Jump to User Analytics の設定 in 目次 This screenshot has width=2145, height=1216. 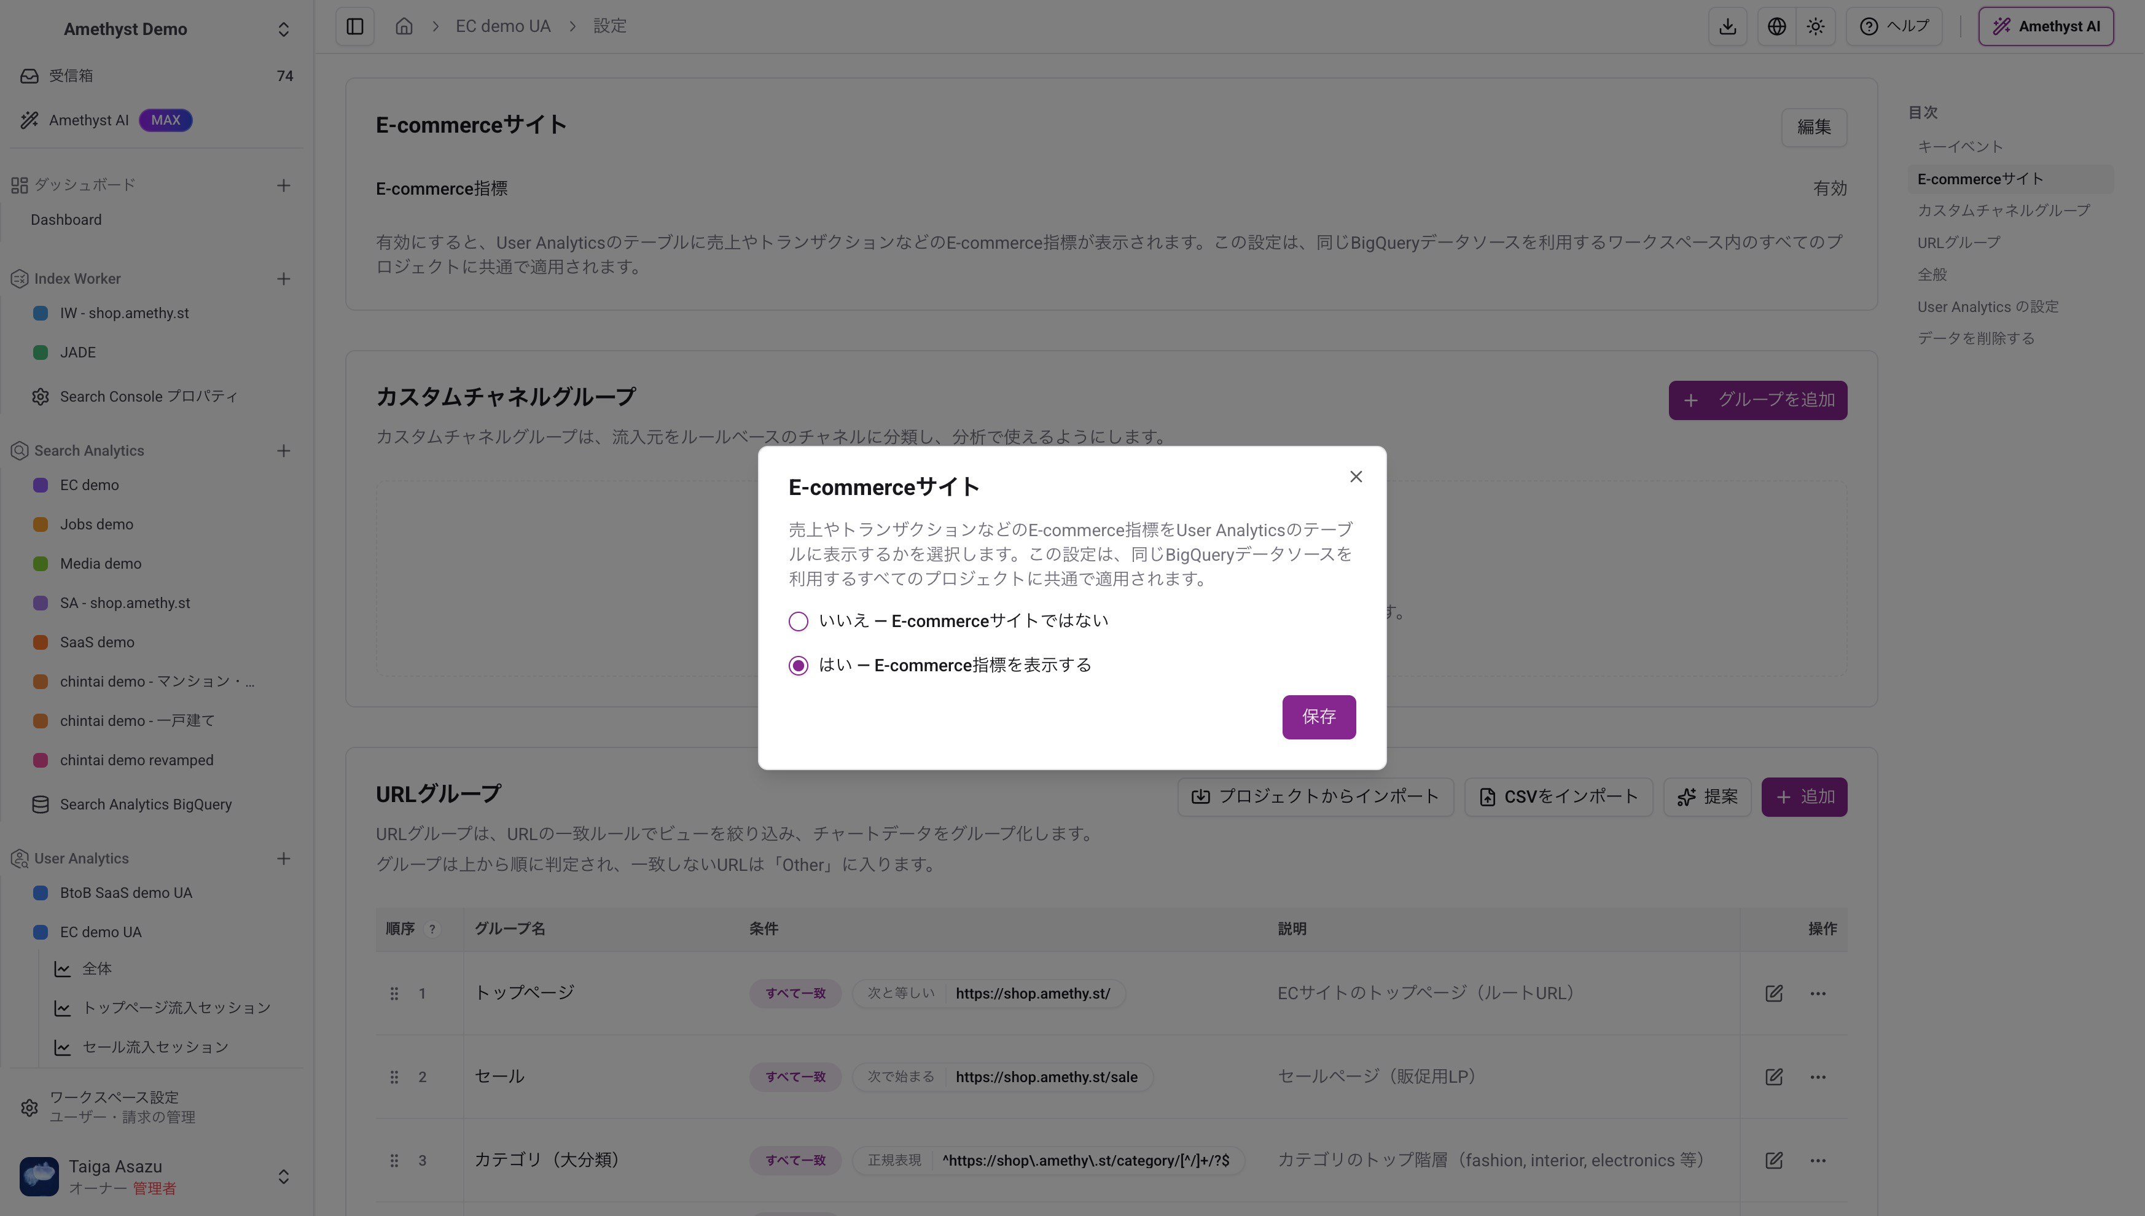(1987, 307)
